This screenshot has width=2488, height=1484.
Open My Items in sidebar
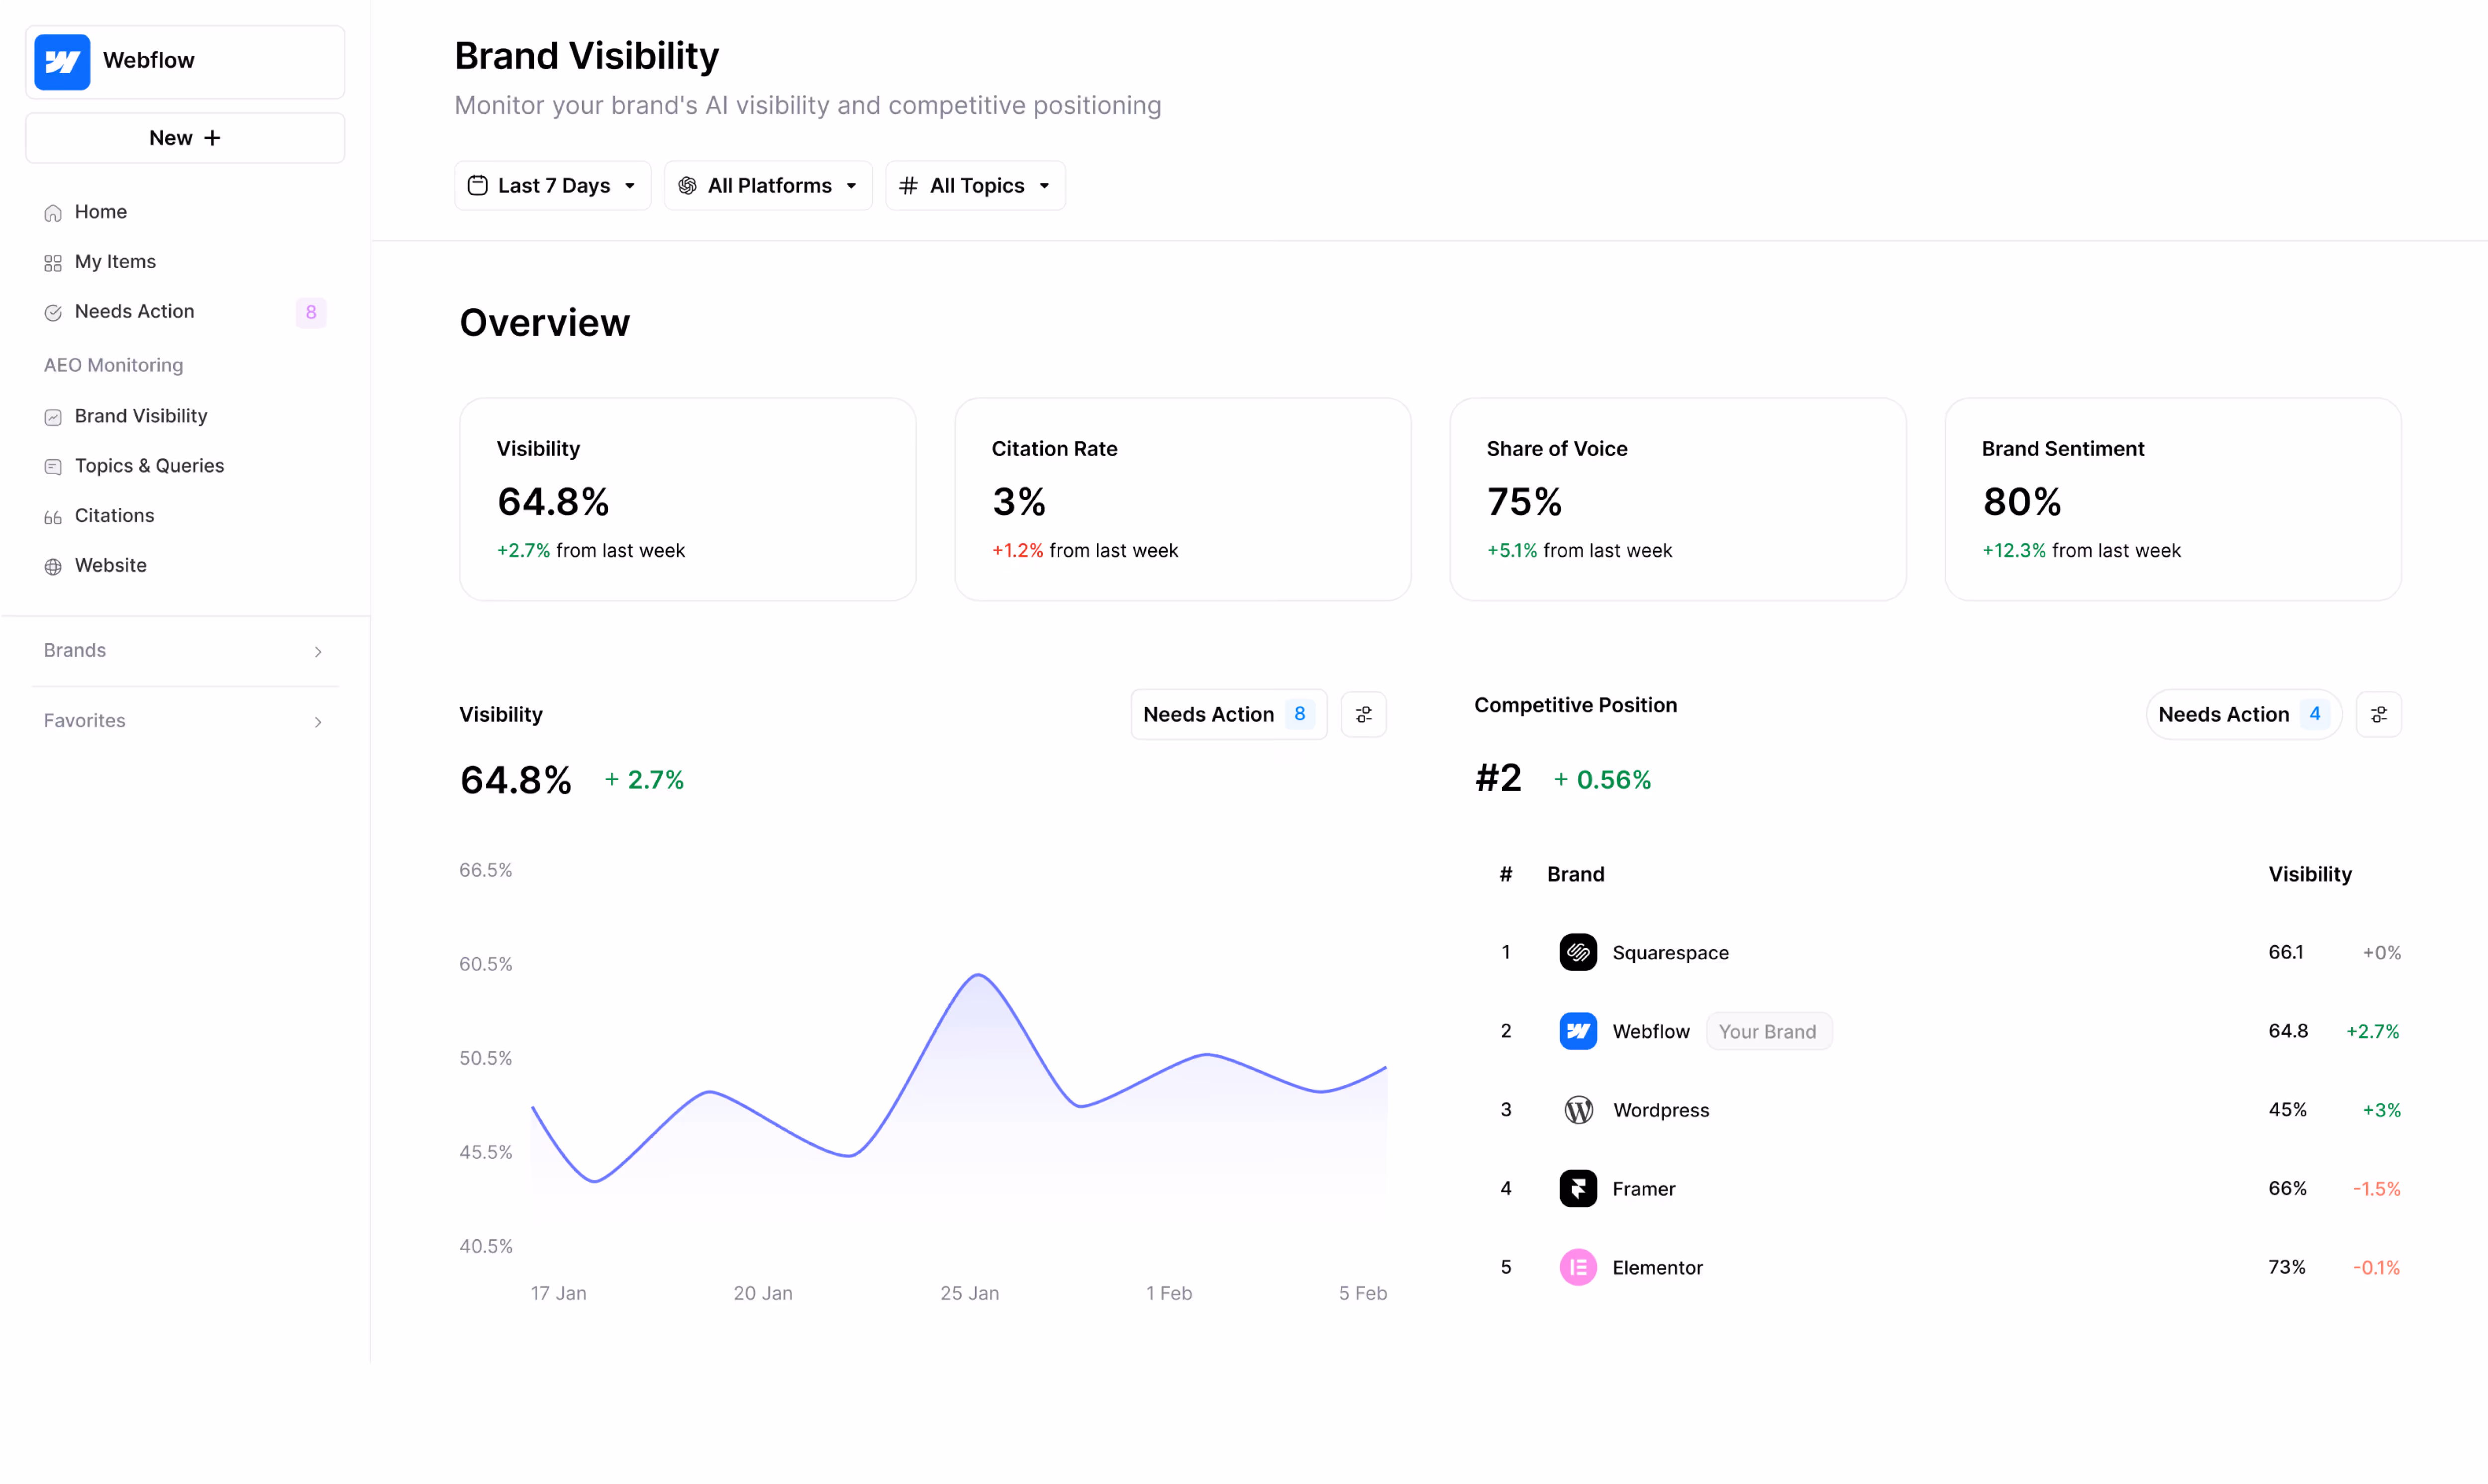(x=185, y=262)
